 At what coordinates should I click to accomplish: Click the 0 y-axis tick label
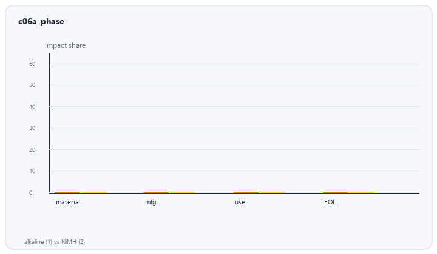[31, 193]
